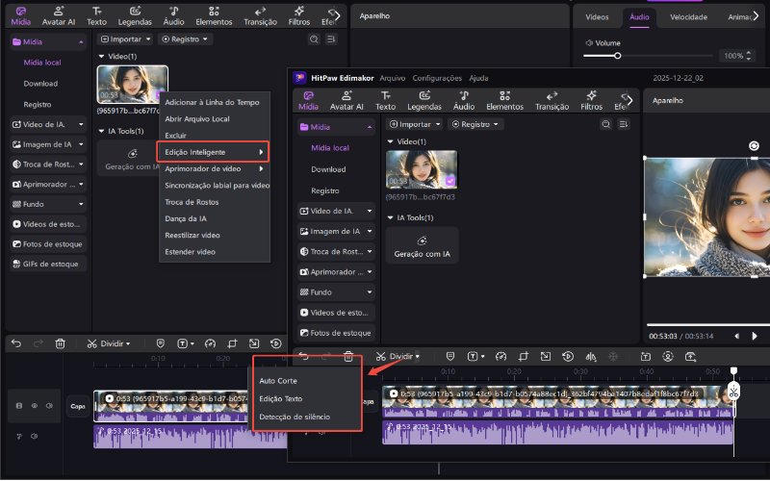Image resolution: width=770 pixels, height=481 pixels.
Task: Toggle video track eye visibility in back window
Action: coord(35,406)
